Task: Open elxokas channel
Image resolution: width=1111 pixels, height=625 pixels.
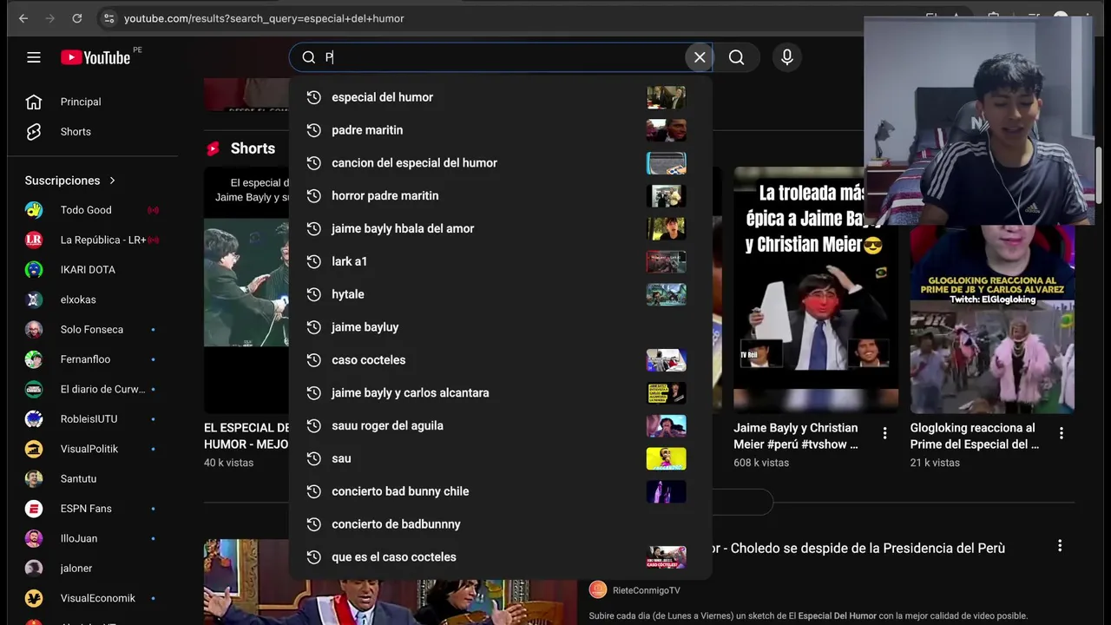Action: click(x=93, y=299)
